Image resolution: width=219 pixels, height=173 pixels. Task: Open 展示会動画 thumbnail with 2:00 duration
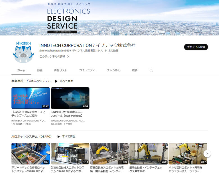149,154
